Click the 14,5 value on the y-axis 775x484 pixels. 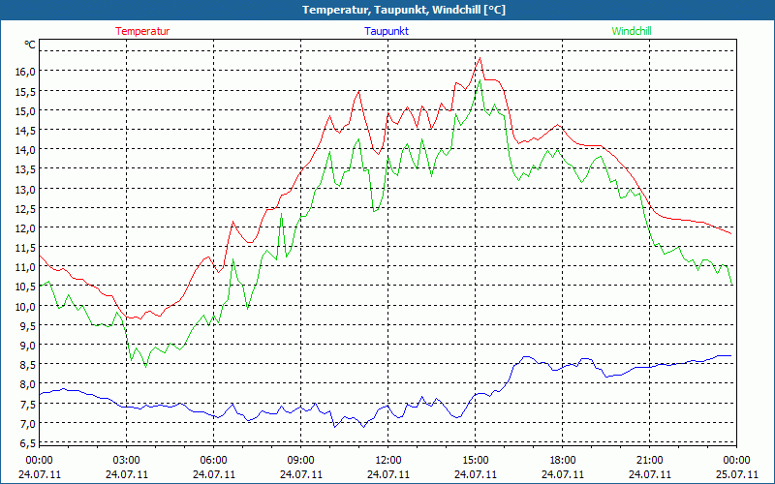coord(26,130)
